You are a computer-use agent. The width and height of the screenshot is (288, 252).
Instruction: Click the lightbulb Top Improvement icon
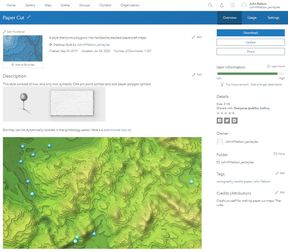[x=222, y=84]
